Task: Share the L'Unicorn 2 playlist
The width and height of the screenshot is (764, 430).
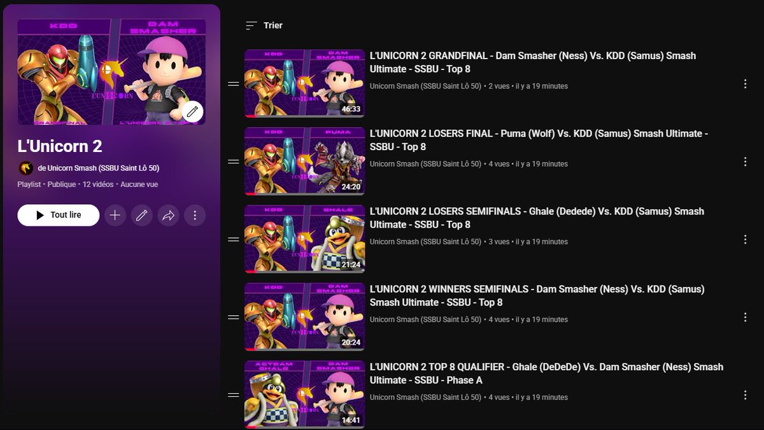Action: pyautogui.click(x=168, y=215)
